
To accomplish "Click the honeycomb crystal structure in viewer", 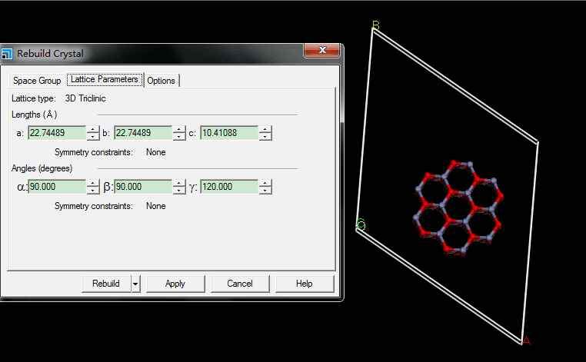I will pos(459,208).
